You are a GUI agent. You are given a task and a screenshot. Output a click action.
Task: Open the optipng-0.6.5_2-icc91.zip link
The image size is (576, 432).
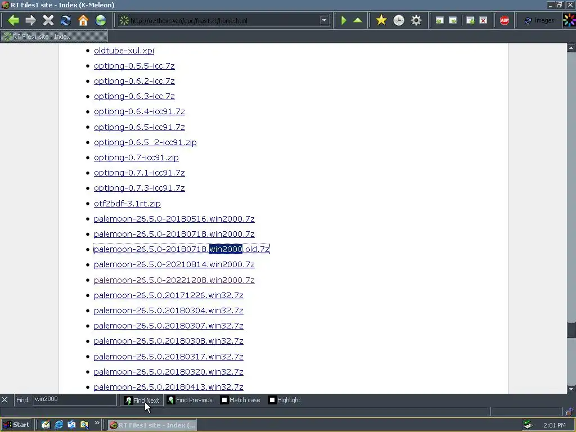pos(145,142)
